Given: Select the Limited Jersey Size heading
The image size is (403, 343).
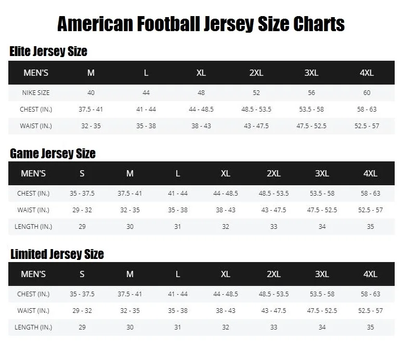Looking at the screenshot, I should point(57,254).
